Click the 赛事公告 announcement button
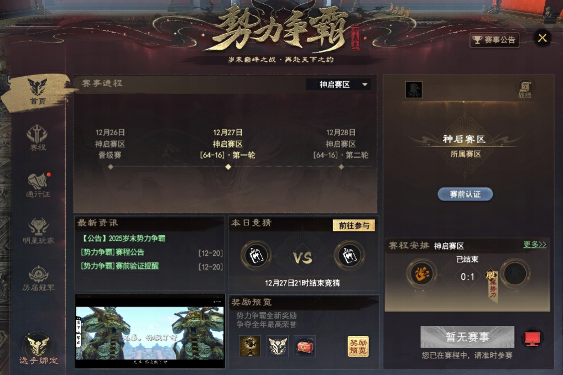Screen dimensions: 563x375 coord(494,40)
